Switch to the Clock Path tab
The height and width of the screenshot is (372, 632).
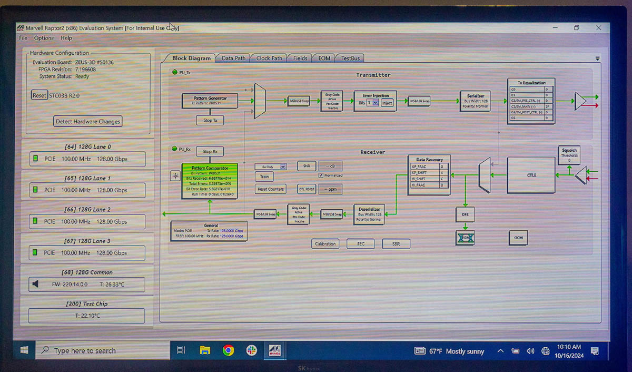click(x=269, y=58)
